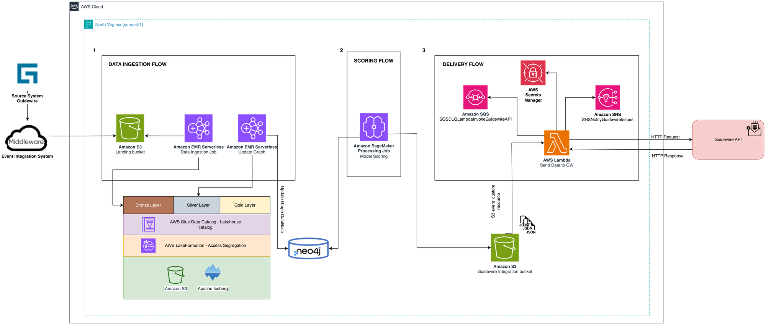Select the Middleware cloud icon
Image resolution: width=766 pixels, height=325 pixels.
[26, 138]
